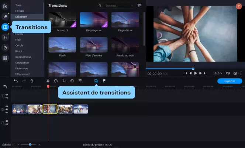This screenshot has height=148, width=245.
Task: Play the preview video
Action: coord(196,73)
